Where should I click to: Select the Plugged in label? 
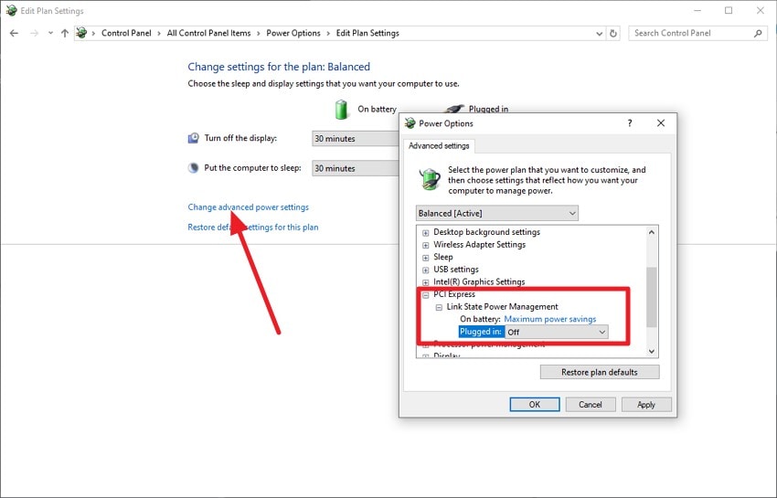click(481, 332)
